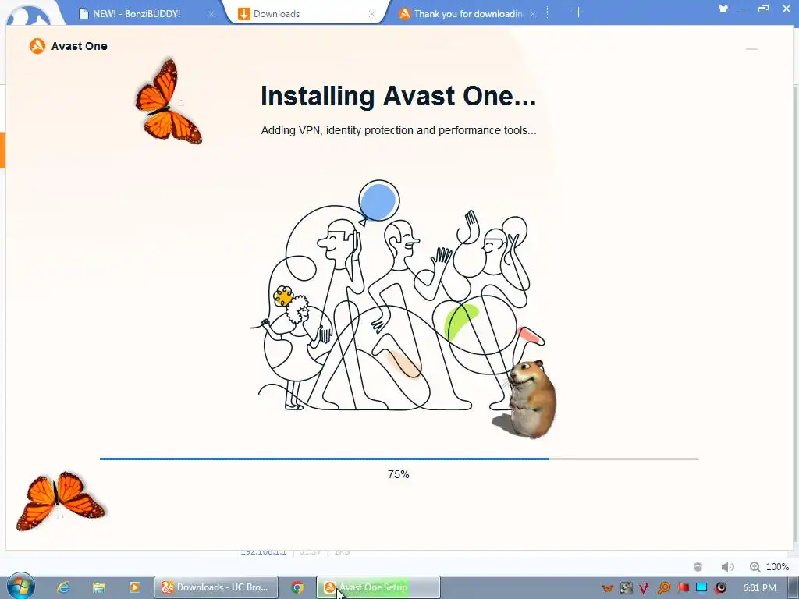The image size is (799, 599).
Task: Click the Show desktop button
Action: 794,587
